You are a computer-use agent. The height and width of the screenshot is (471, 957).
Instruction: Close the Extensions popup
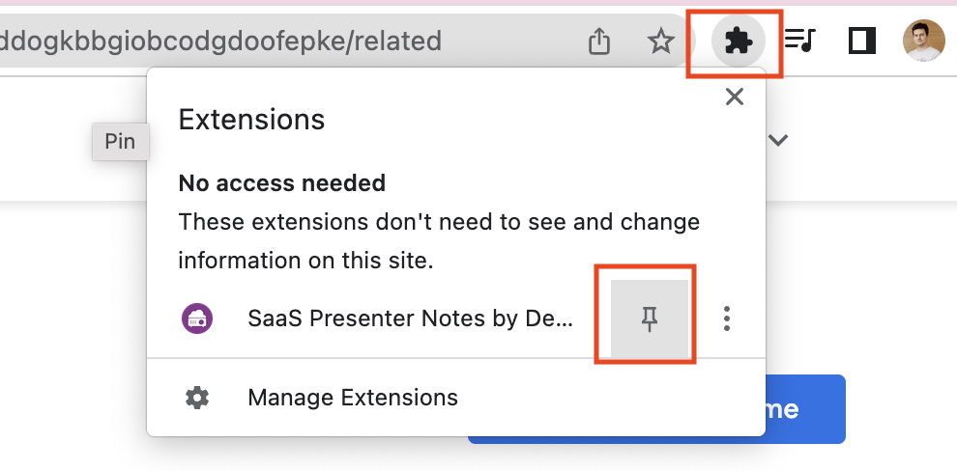point(735,97)
